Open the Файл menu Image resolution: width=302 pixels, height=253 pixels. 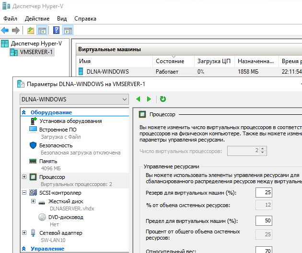coord(11,19)
